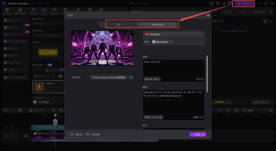Select the text T tool in timeline toolbar
The image size is (276, 151).
tap(61, 110)
